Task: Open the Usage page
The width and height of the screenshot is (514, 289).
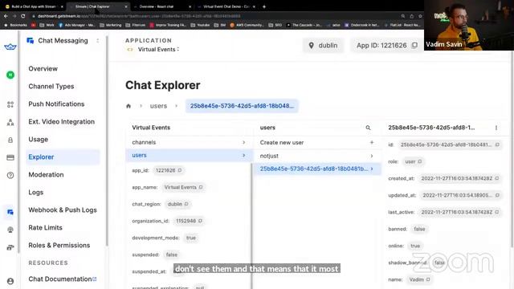Action: [x=38, y=139]
